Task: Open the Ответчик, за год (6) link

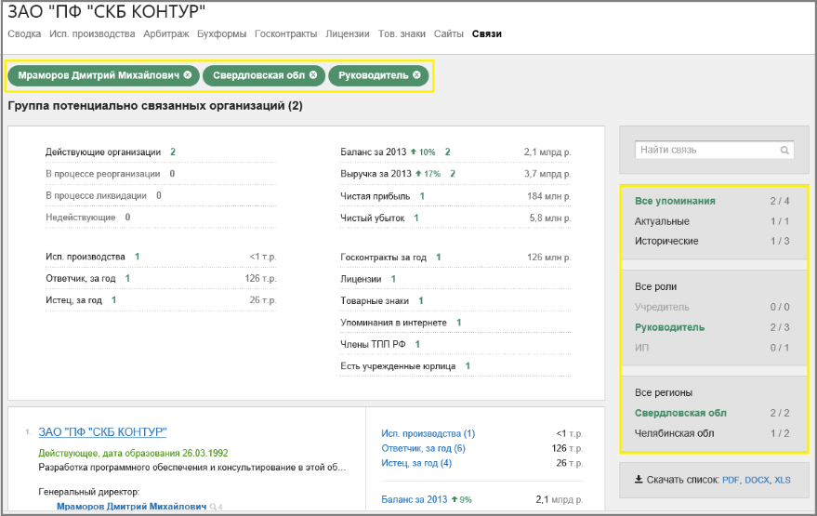Action: tap(423, 448)
